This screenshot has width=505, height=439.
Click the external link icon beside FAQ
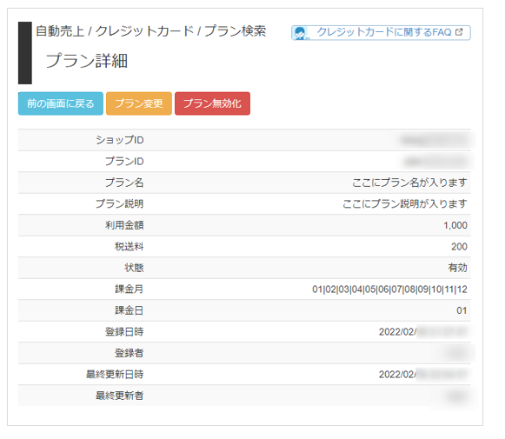click(x=459, y=32)
